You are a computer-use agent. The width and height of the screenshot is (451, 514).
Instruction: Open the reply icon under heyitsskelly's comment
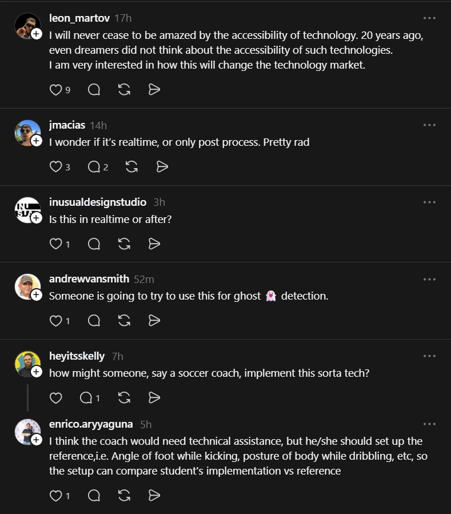(86, 398)
